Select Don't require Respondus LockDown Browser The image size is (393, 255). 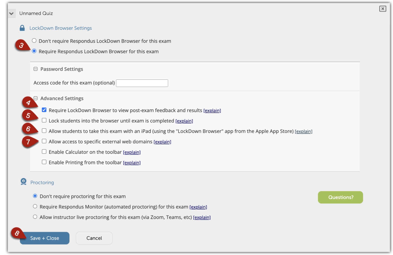click(34, 41)
